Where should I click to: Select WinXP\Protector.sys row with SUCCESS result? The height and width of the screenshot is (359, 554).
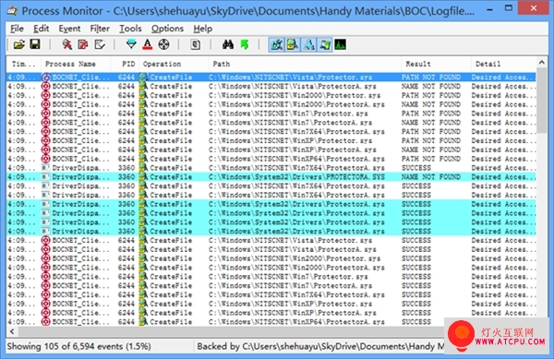pos(271,304)
